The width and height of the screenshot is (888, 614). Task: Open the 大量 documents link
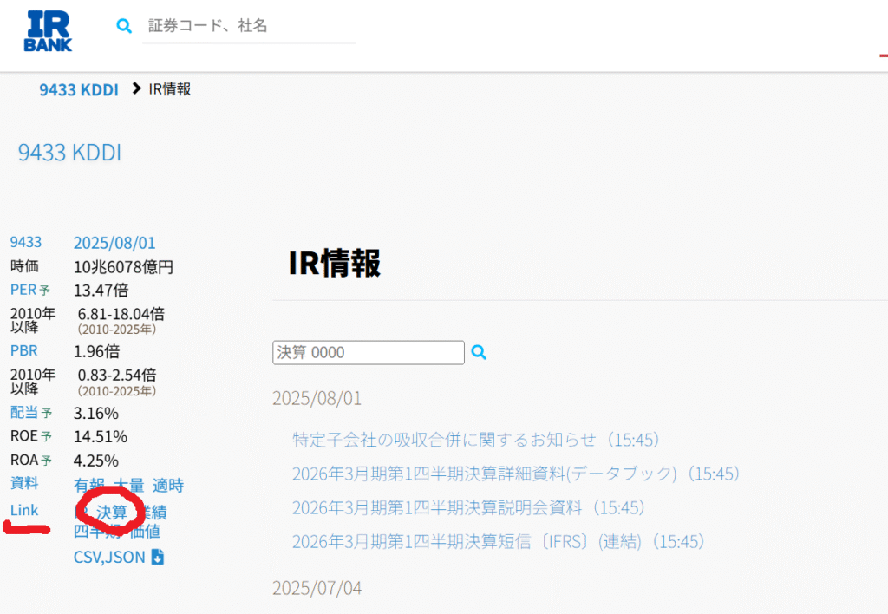click(x=129, y=486)
